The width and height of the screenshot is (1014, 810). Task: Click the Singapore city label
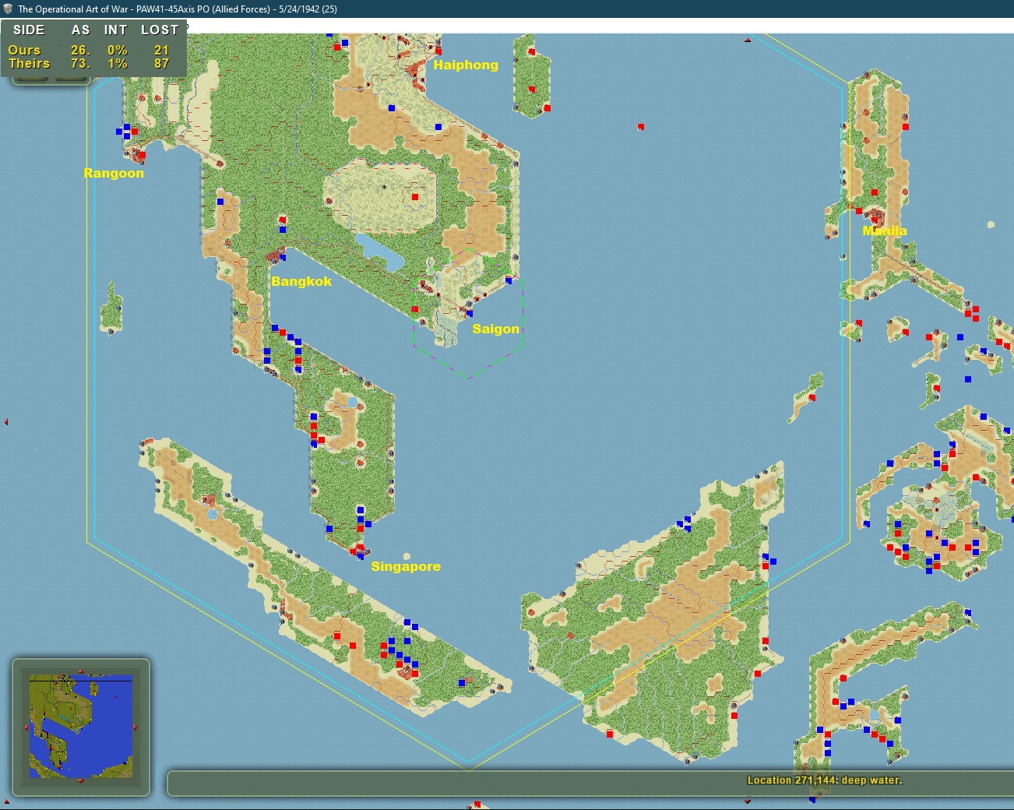click(406, 566)
